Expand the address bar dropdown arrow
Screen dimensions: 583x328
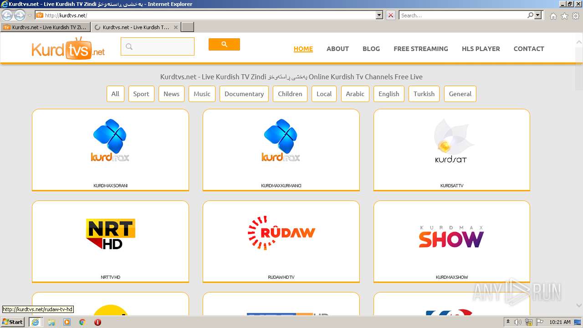tap(379, 15)
